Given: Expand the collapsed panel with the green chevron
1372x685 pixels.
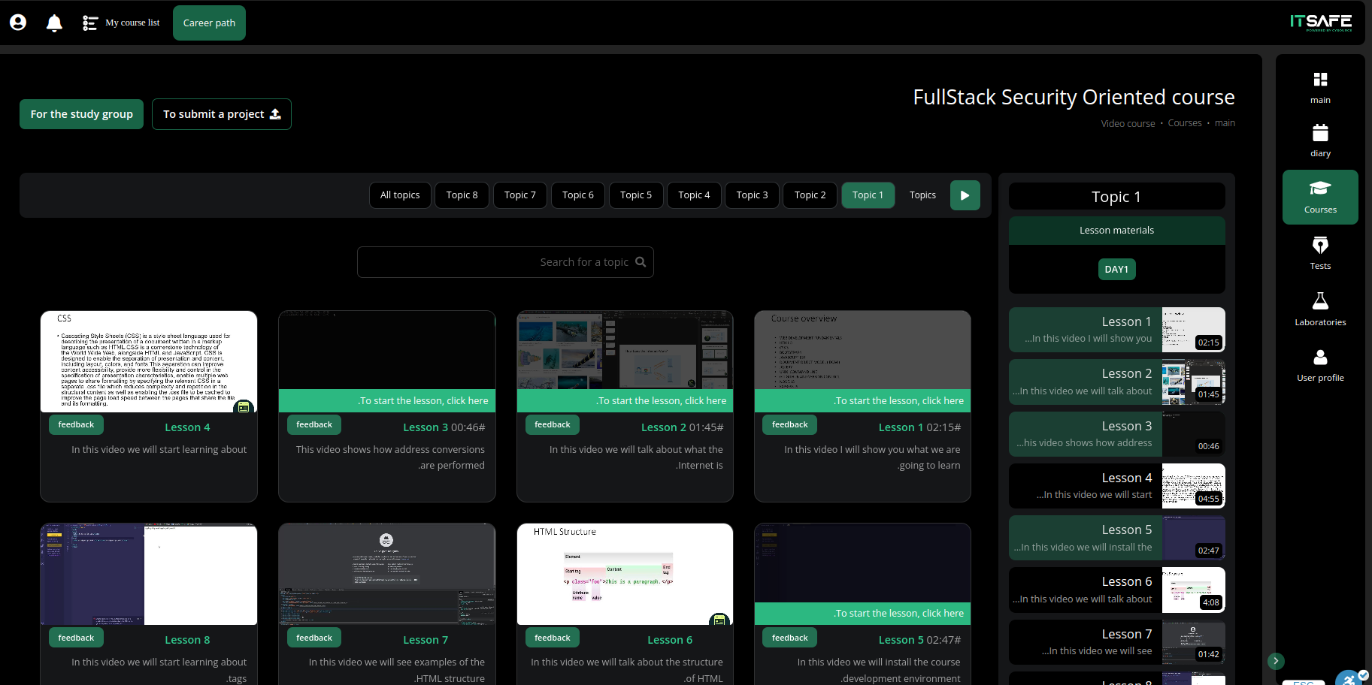Looking at the screenshot, I should tap(1276, 661).
